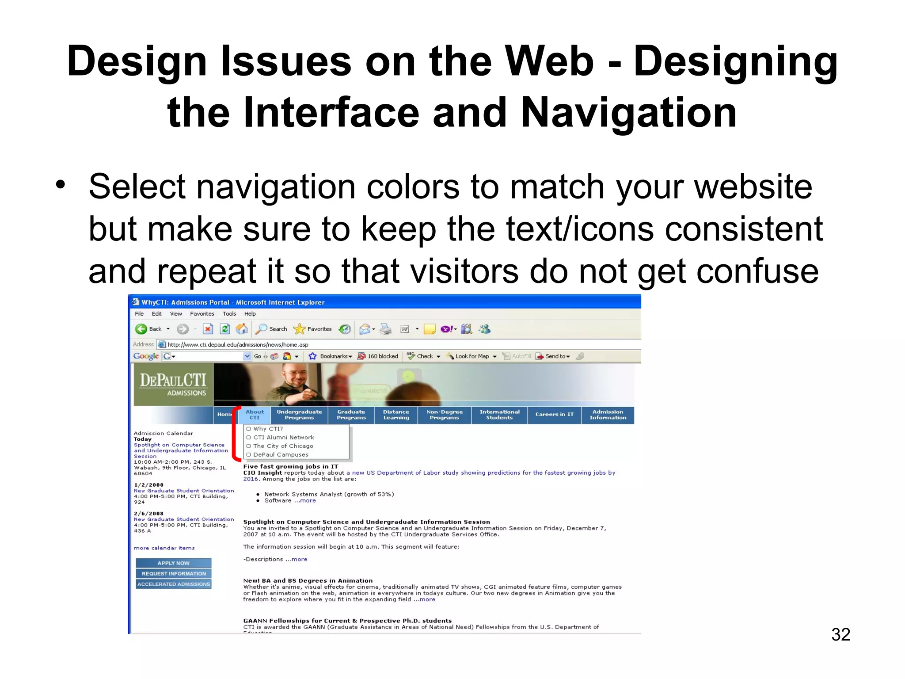
Task: Open the Tools menu
Action: pyautogui.click(x=229, y=314)
